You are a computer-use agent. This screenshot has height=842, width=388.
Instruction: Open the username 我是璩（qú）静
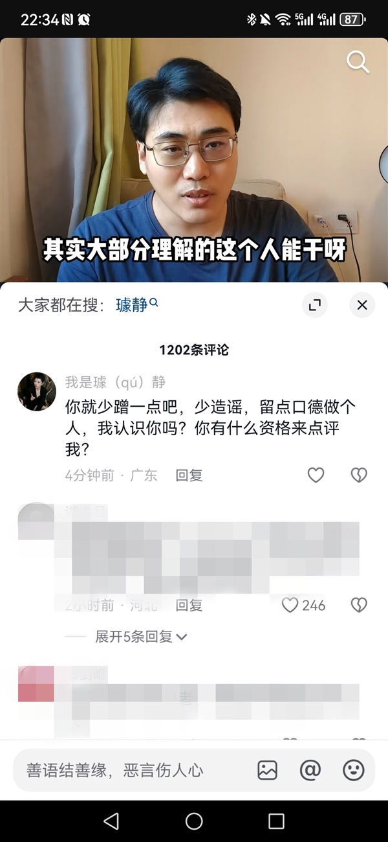pyautogui.click(x=116, y=382)
